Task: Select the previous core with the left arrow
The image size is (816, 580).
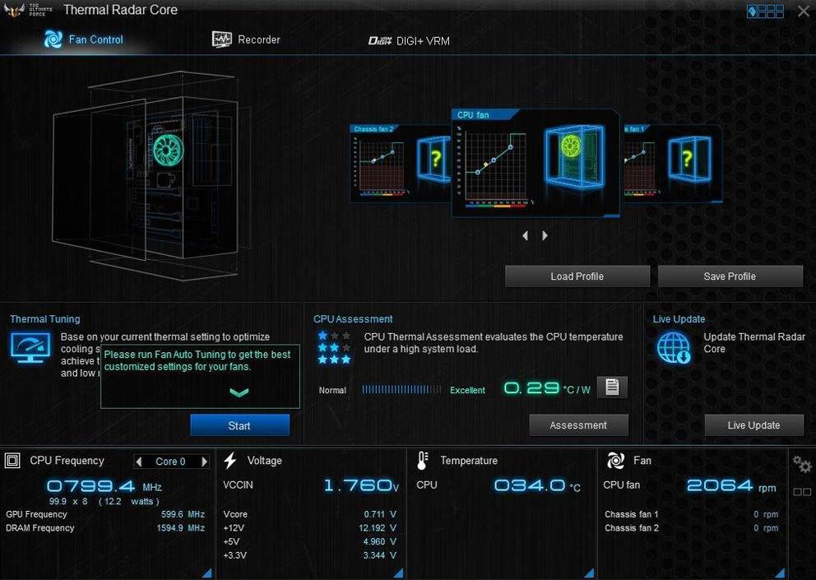Action: coord(138,462)
